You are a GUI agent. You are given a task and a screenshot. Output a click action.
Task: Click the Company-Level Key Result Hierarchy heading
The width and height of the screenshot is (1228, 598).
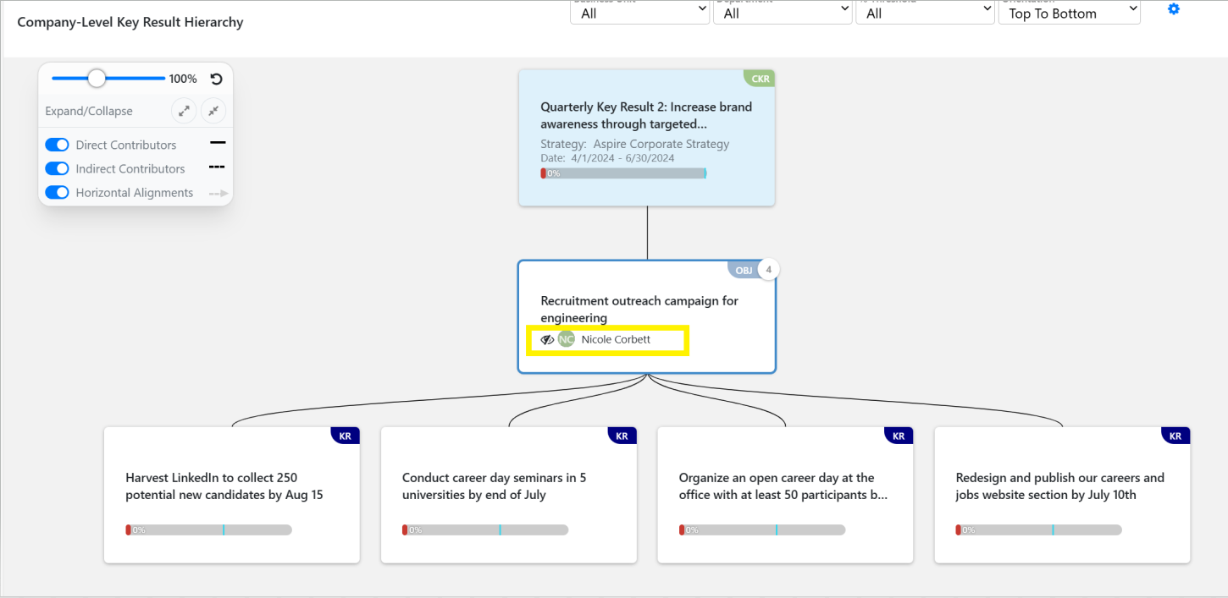(x=130, y=22)
